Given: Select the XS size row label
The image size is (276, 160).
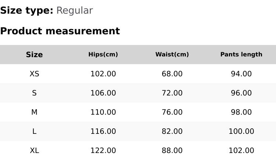Looking at the screenshot, I should pyautogui.click(x=34, y=74).
